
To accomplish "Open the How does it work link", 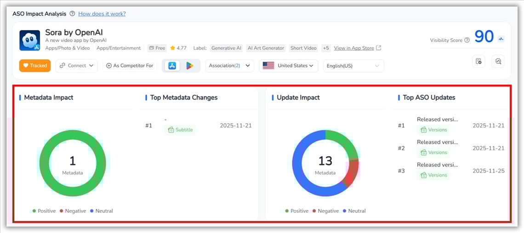I will 102,14.
